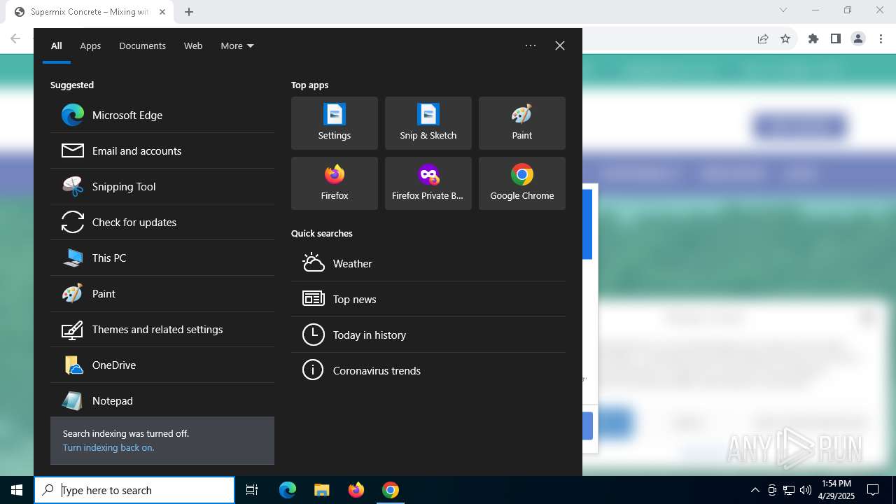Open the search panel options ellipsis
The image size is (896, 504).
(x=531, y=45)
